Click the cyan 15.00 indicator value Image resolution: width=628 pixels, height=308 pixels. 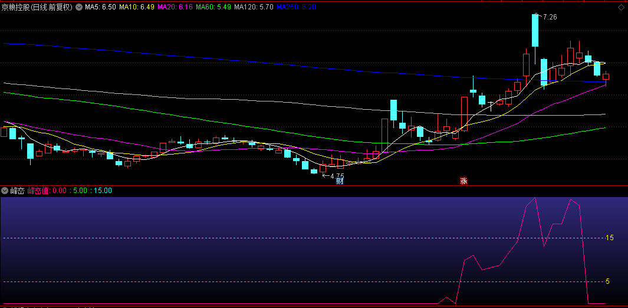[103, 191]
